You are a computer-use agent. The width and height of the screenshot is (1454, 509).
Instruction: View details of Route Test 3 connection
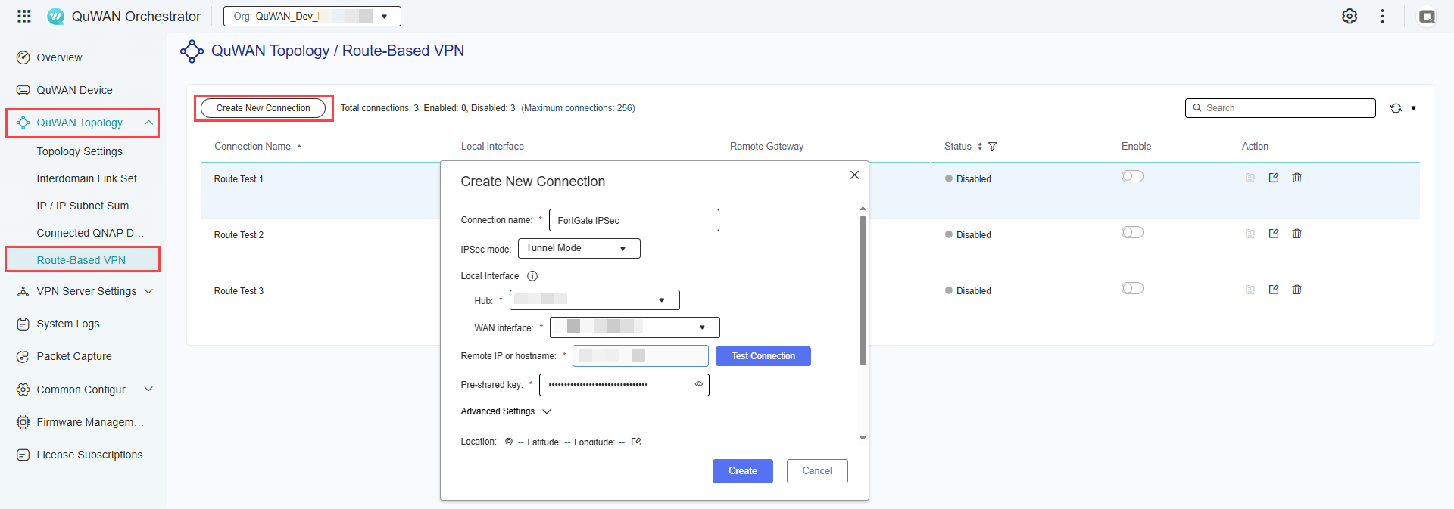(x=1250, y=290)
